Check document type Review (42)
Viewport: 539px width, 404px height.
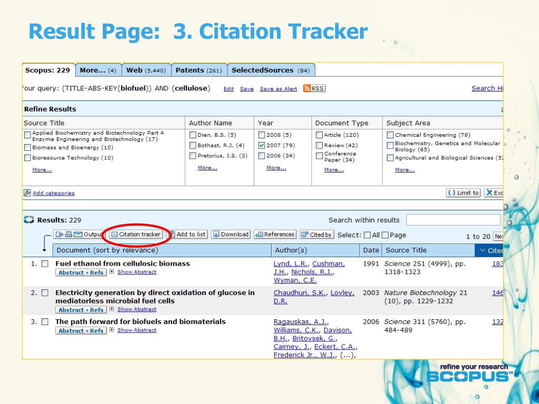pyautogui.click(x=320, y=145)
